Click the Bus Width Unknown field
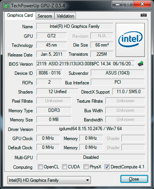The image size is (154, 189). [x=125, y=110]
